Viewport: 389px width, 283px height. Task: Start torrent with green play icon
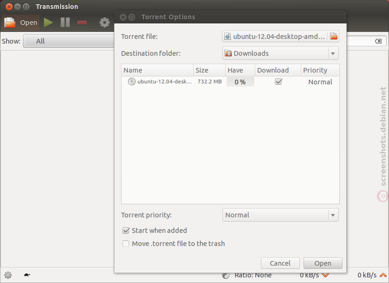(48, 22)
